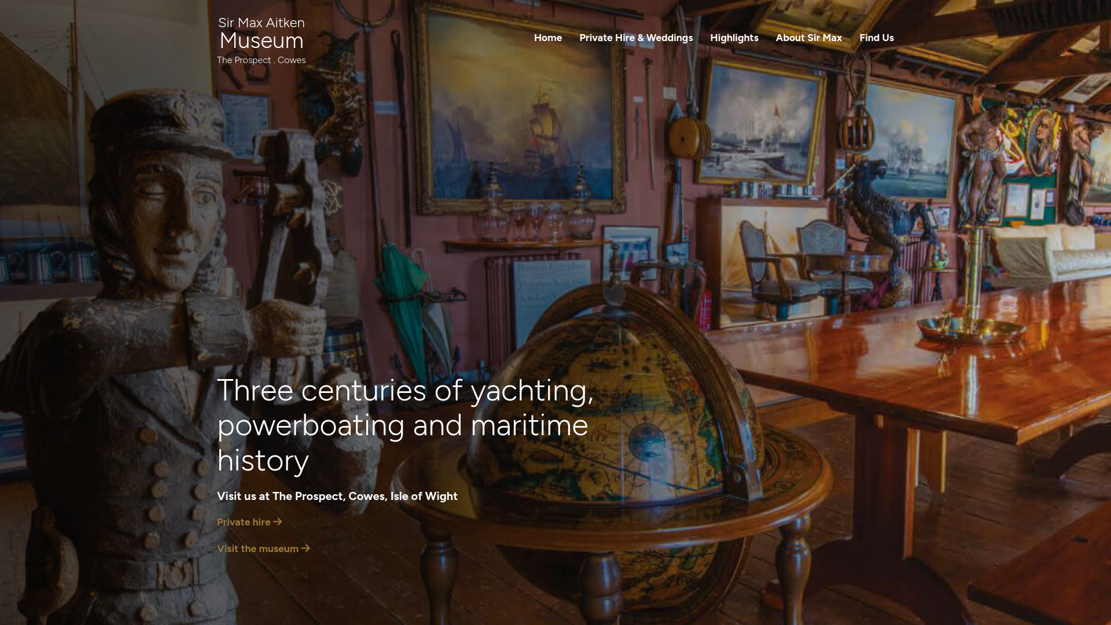
Task: Follow the Private hire link
Action: pyautogui.click(x=249, y=522)
